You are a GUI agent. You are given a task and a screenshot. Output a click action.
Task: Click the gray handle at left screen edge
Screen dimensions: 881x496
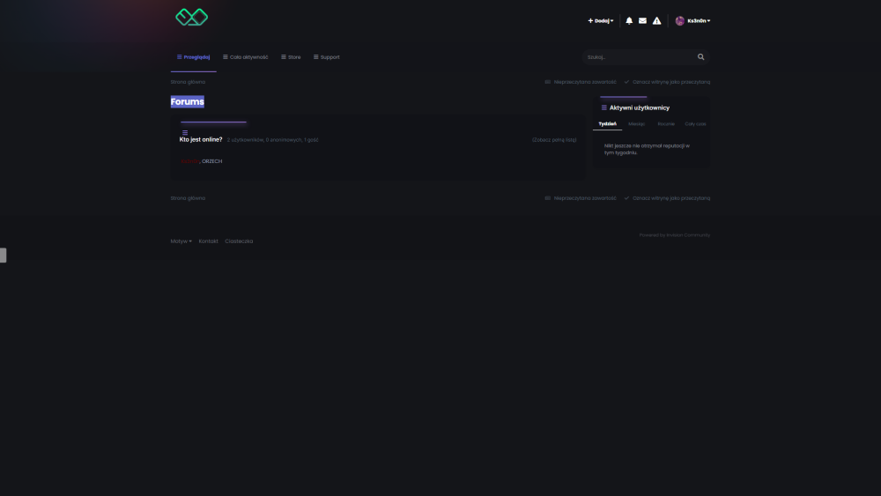3,255
